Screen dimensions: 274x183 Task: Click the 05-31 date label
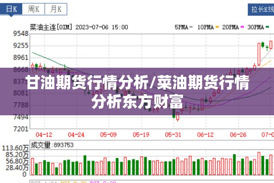(173, 135)
